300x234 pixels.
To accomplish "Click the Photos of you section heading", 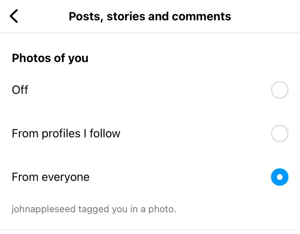I will 50,58.
